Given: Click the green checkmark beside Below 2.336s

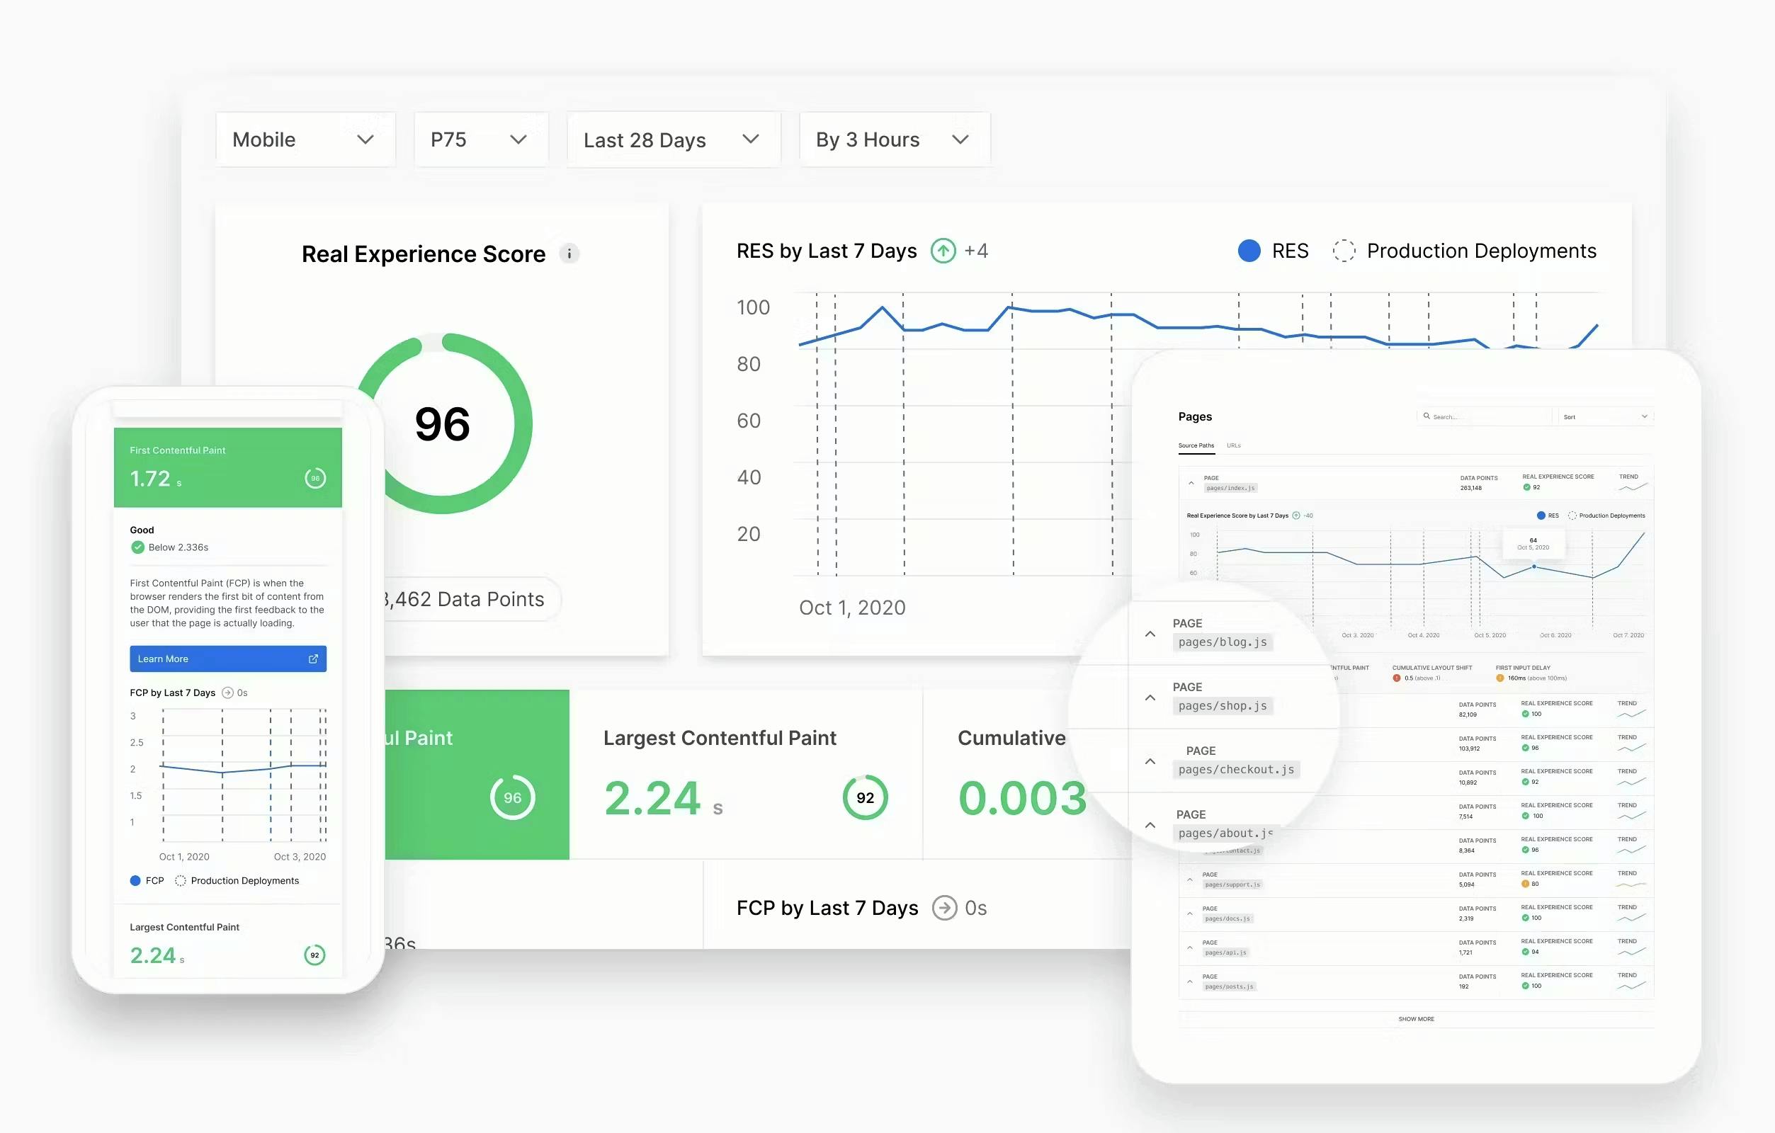Looking at the screenshot, I should [137, 547].
